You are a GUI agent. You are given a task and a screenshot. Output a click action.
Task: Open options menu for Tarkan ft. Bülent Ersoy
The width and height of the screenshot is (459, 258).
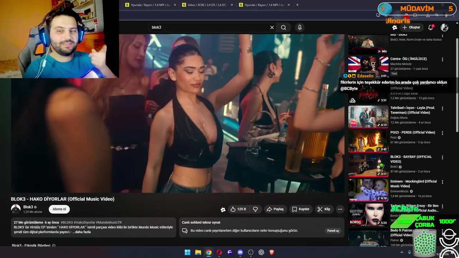[x=442, y=206]
